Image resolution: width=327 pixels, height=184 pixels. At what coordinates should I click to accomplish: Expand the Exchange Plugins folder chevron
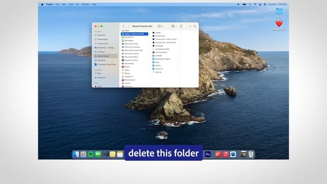pos(178,59)
